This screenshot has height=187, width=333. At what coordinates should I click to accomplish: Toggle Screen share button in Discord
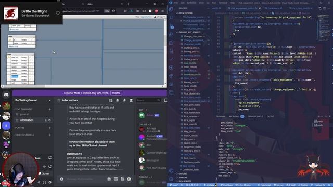point(44,173)
